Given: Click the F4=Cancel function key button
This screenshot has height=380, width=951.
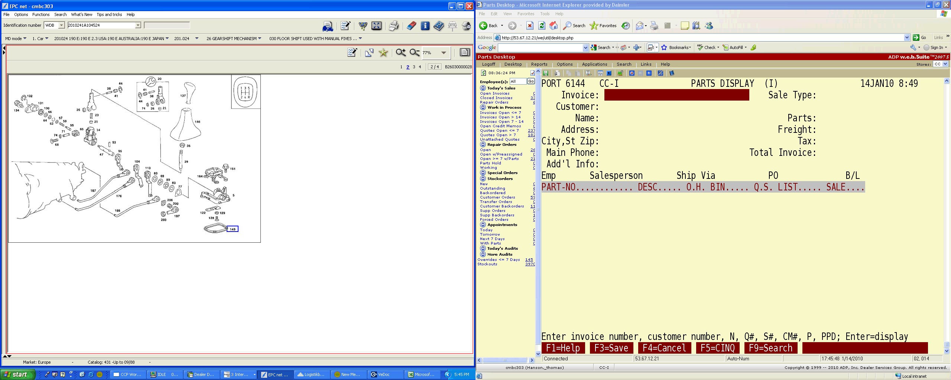Looking at the screenshot, I should [664, 348].
